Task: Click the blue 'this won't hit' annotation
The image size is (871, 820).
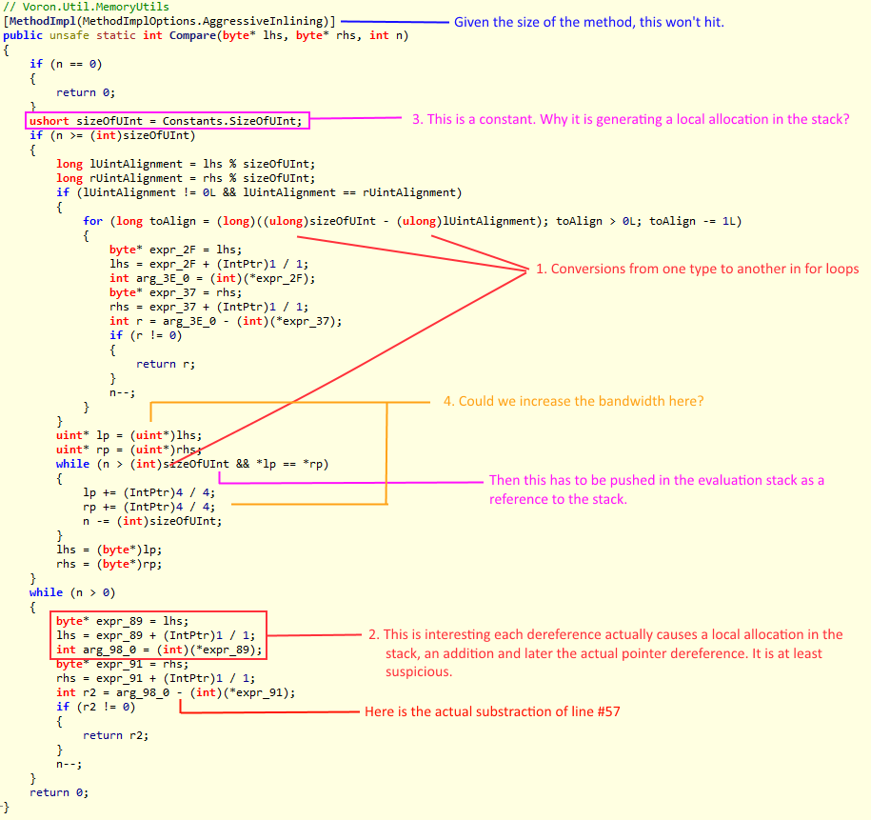Action: [x=589, y=22]
